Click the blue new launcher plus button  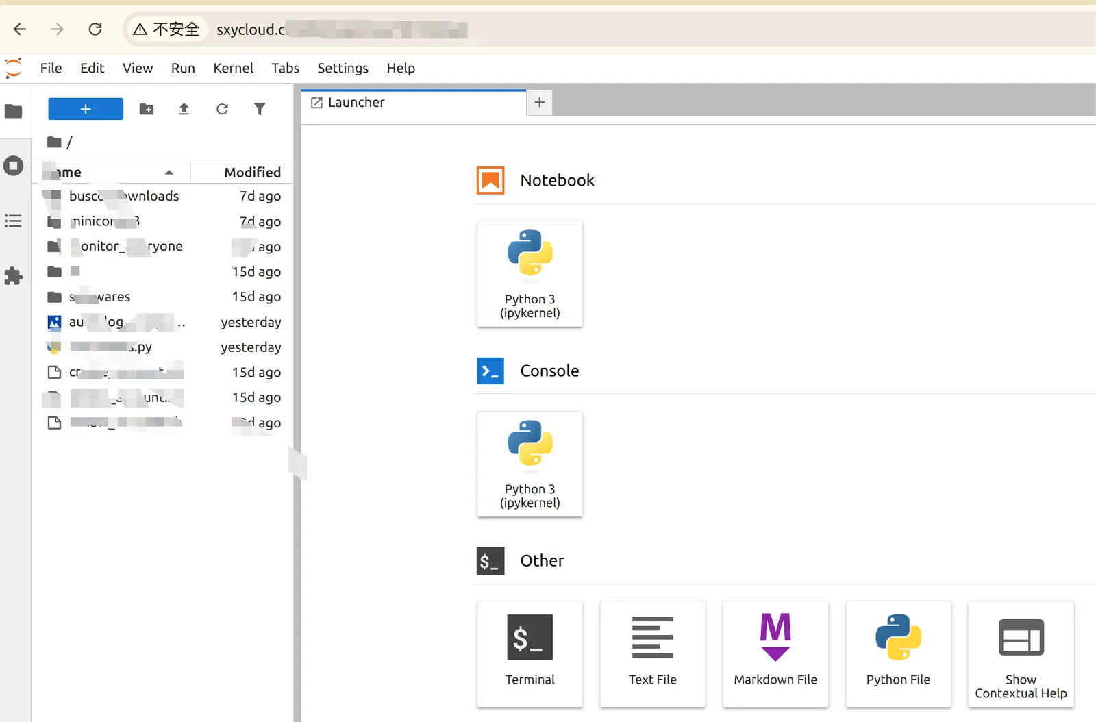pyautogui.click(x=86, y=109)
